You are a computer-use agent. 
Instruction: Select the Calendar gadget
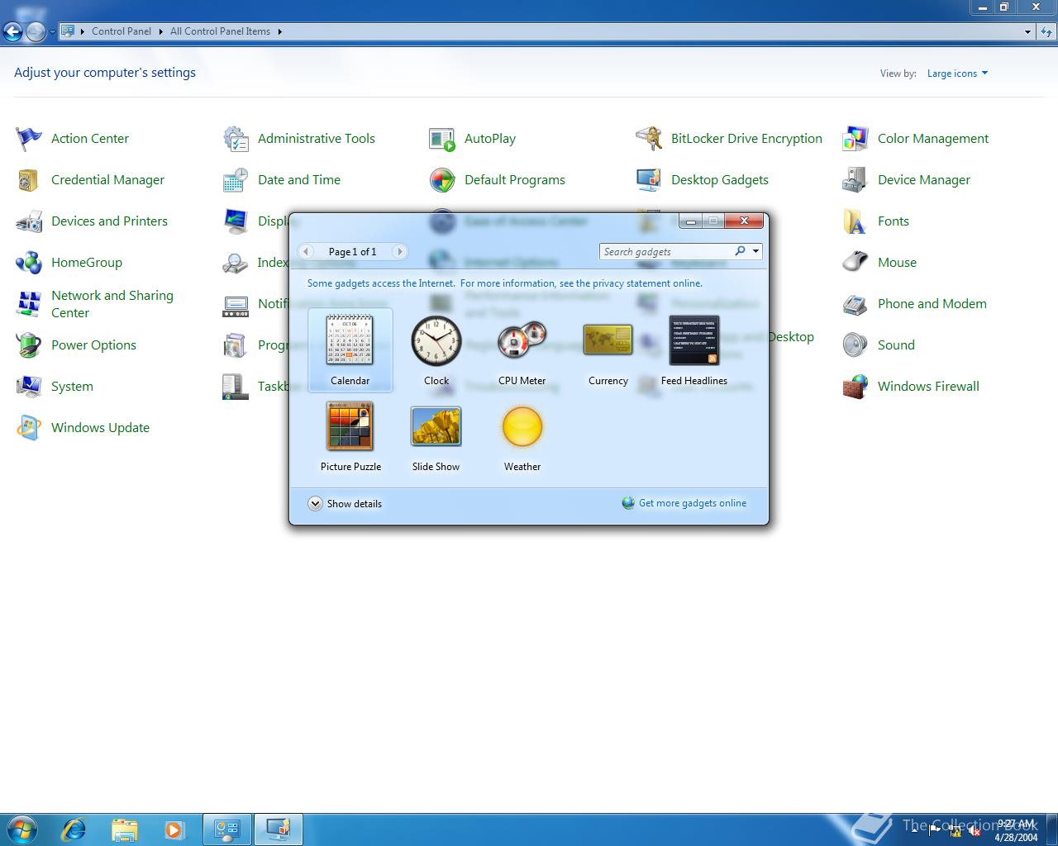[350, 341]
